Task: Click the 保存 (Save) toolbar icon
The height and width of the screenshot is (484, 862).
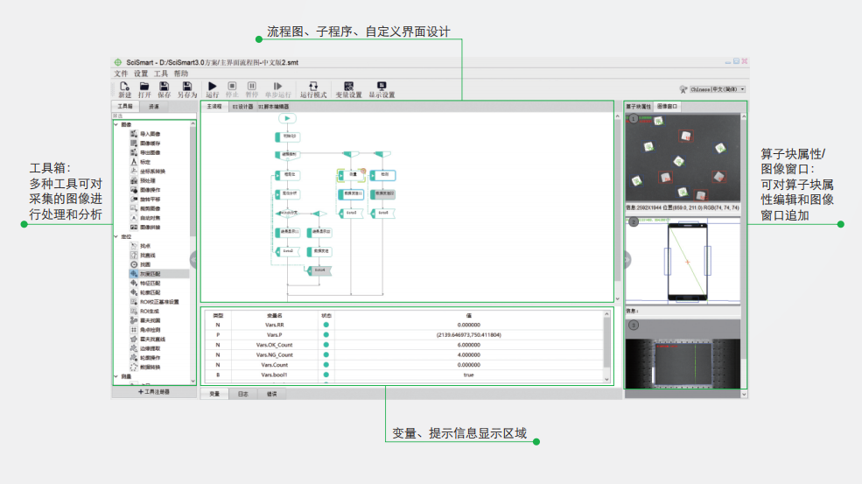Action: 164,87
